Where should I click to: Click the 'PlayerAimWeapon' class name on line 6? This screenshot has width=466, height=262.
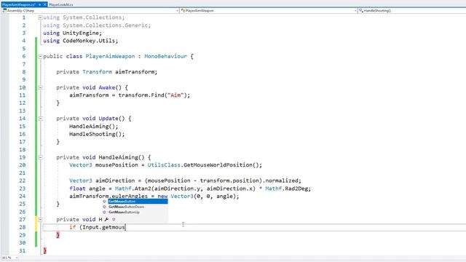(110, 57)
